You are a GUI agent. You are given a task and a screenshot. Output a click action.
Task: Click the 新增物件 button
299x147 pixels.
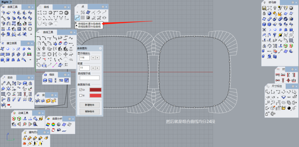coord(90,105)
